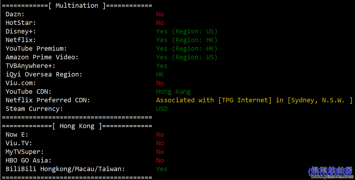
Task: Click the Now E label
Action: click(x=17, y=135)
